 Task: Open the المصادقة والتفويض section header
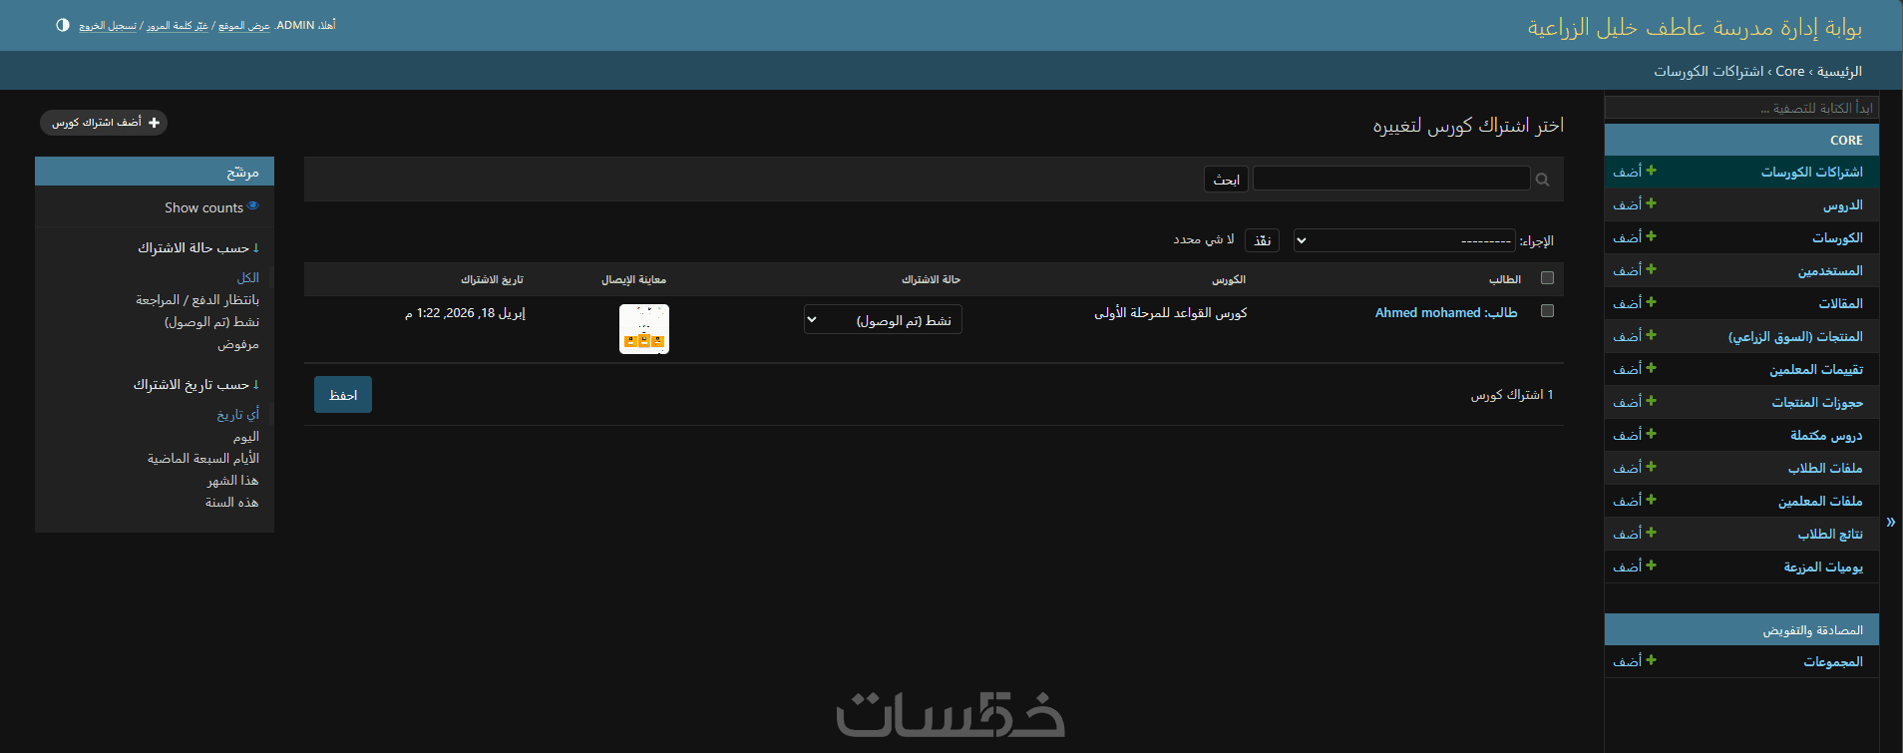coord(1812,630)
